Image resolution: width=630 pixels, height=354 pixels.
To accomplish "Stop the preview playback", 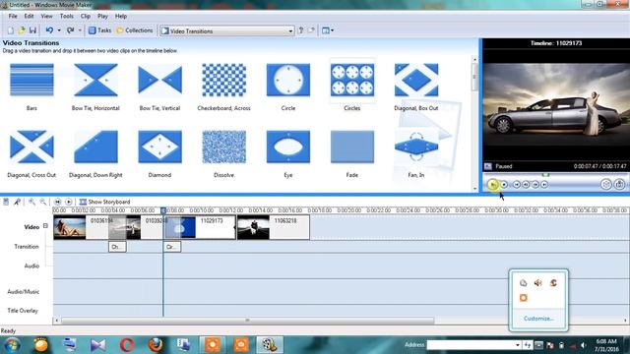I will 504,185.
